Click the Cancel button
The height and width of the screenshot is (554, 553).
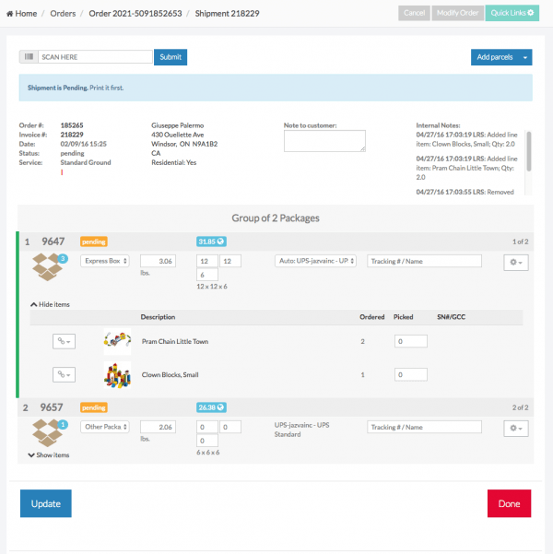tap(414, 13)
